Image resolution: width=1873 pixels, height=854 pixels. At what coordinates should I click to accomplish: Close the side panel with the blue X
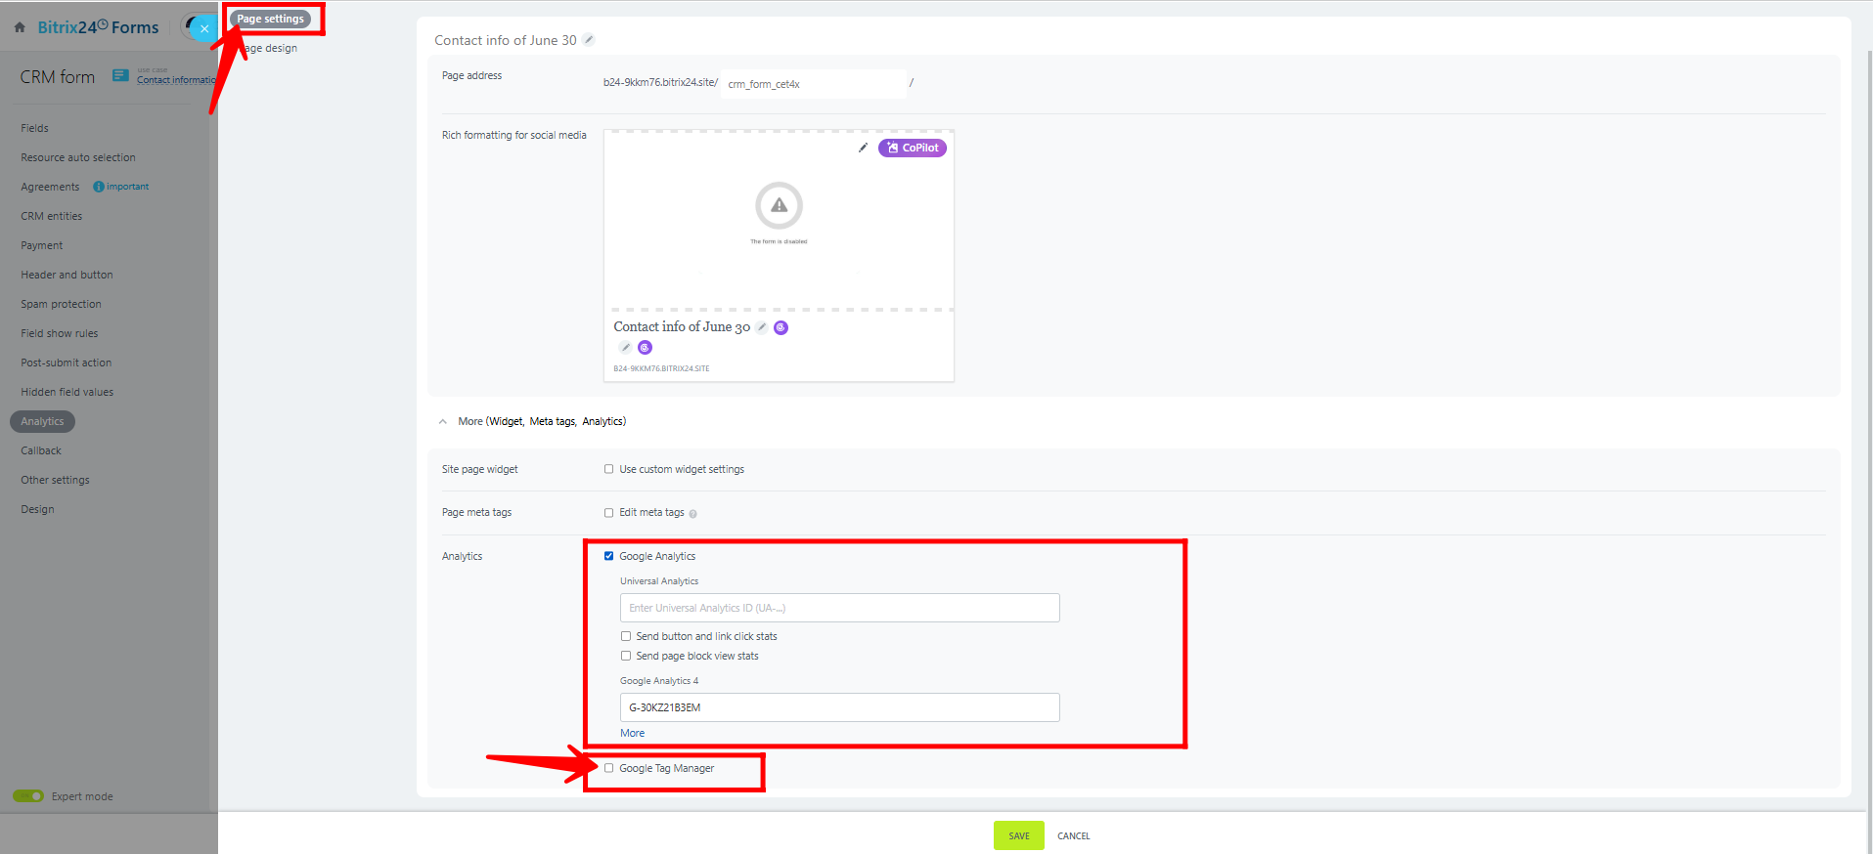[x=203, y=28]
